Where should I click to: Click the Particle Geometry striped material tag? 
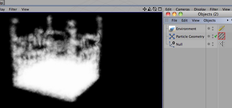[222, 36]
